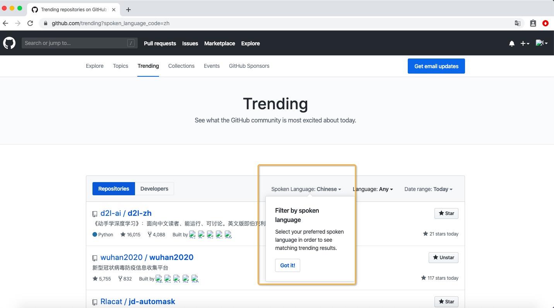Open the Spoken Language: Chinese dropdown
Screen dimensions: 554x308
coord(306,189)
